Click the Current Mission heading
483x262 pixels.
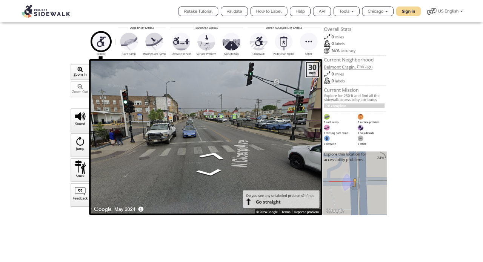341,90
